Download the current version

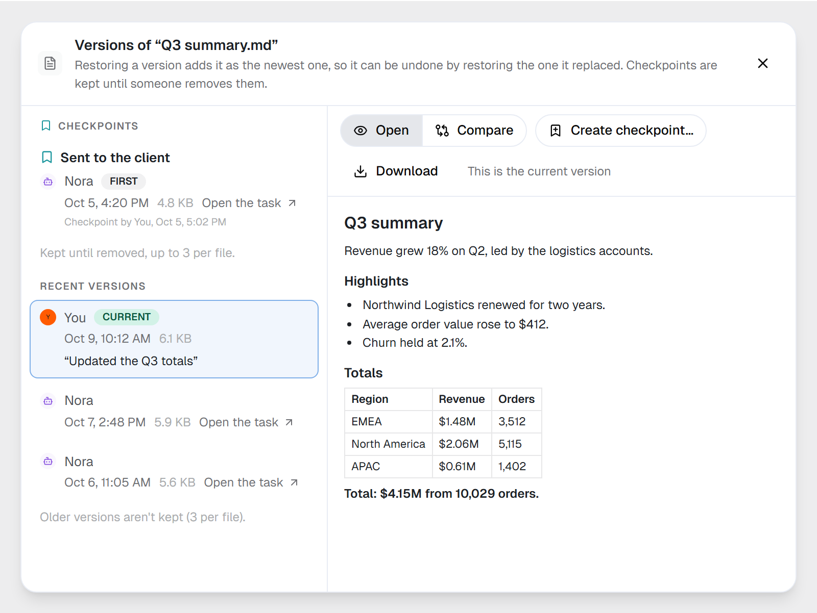(x=396, y=171)
